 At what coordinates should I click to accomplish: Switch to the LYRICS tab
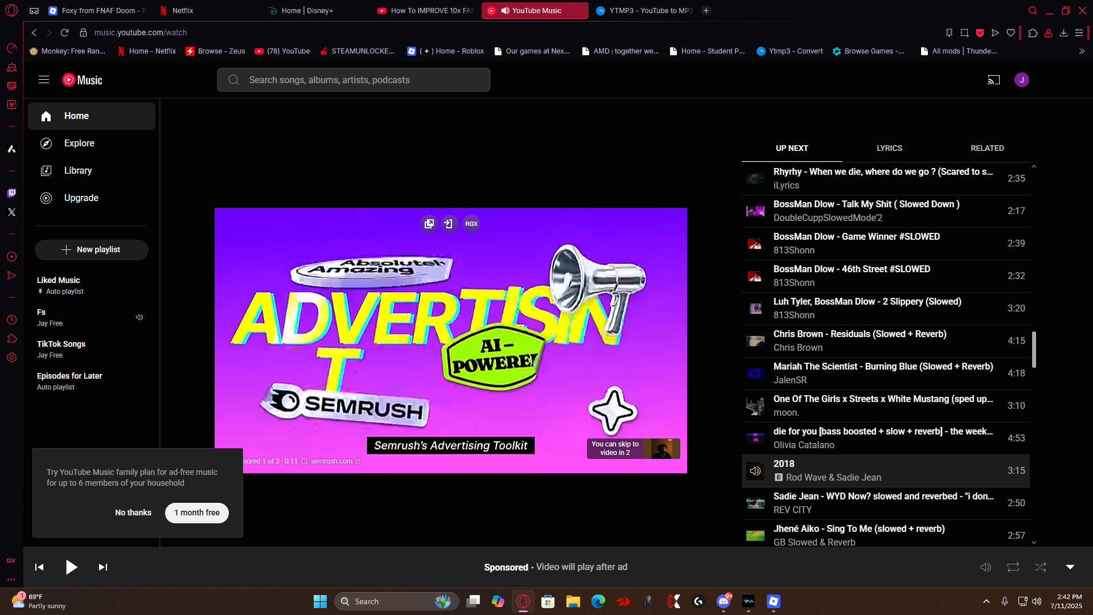click(x=889, y=148)
